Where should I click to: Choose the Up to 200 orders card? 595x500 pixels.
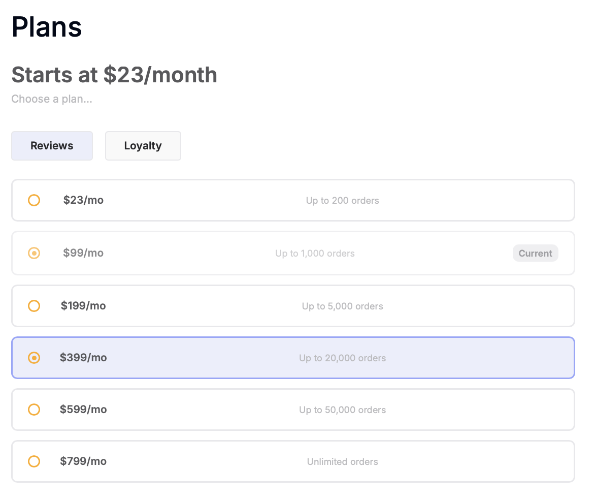[x=293, y=200]
